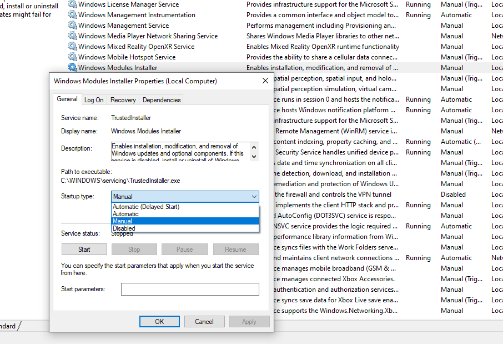Cancel the properties dialog
Viewport: 503px width, 344px height.
[204, 322]
